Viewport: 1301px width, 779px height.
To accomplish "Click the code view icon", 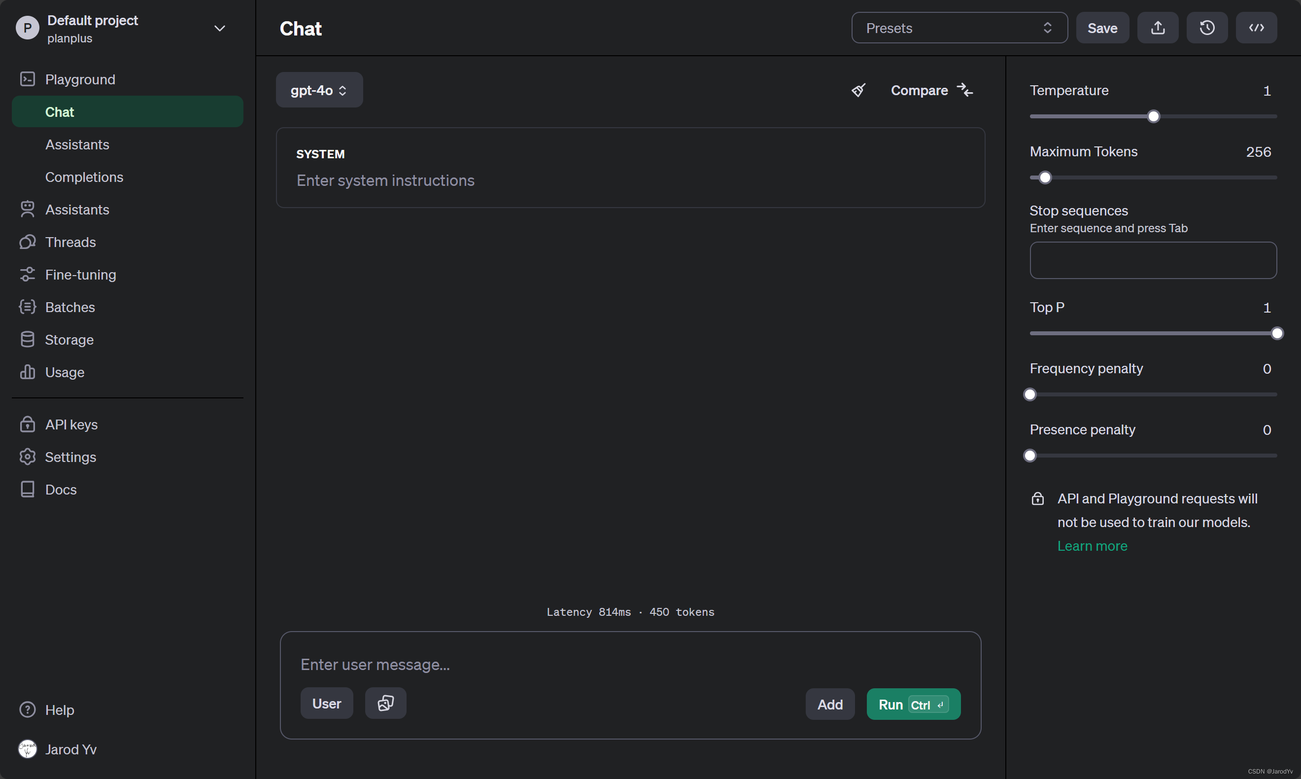I will click(1258, 27).
